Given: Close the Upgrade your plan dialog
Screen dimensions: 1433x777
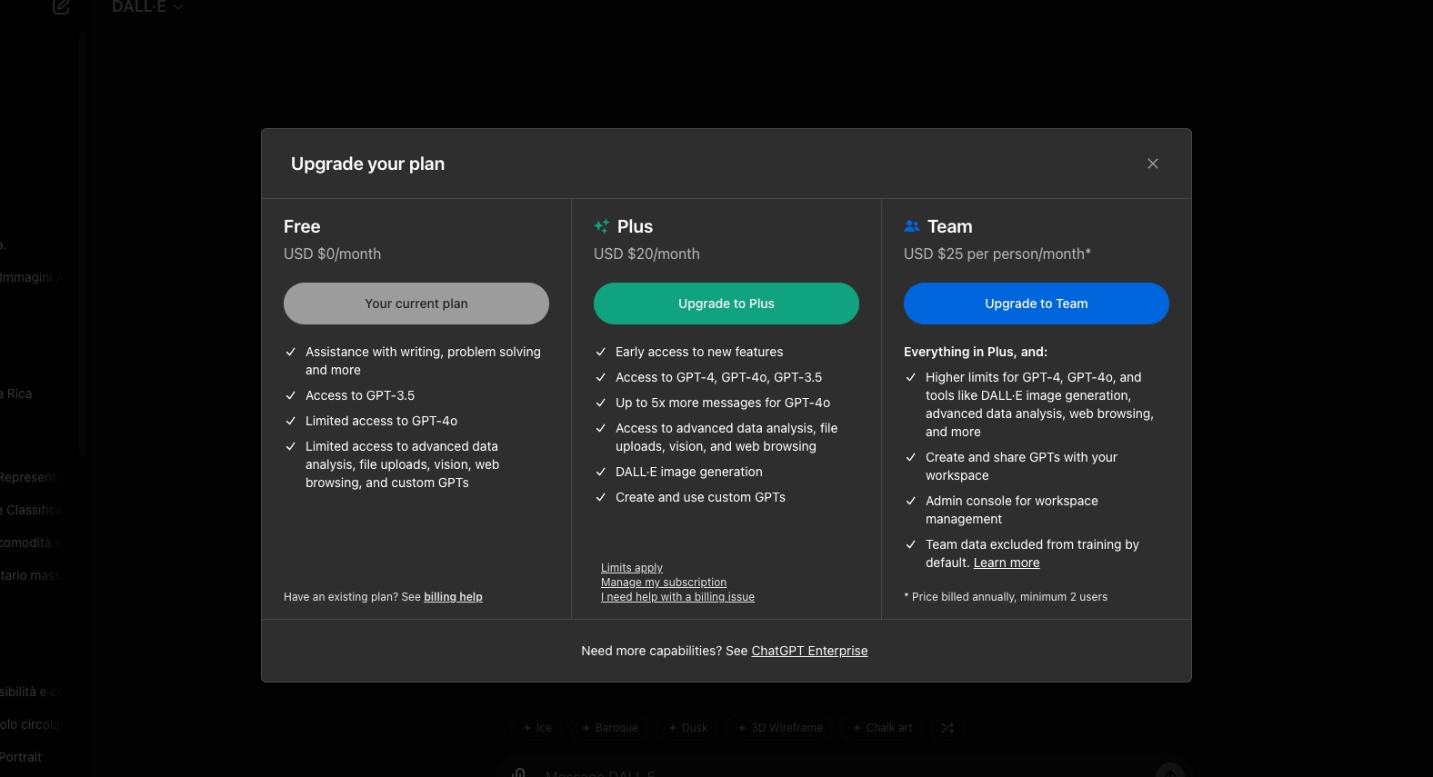Looking at the screenshot, I should click(x=1152, y=164).
